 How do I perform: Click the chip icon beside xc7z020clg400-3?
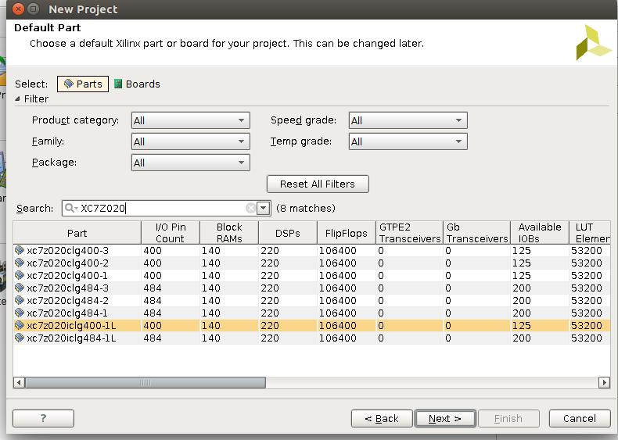pyautogui.click(x=20, y=251)
